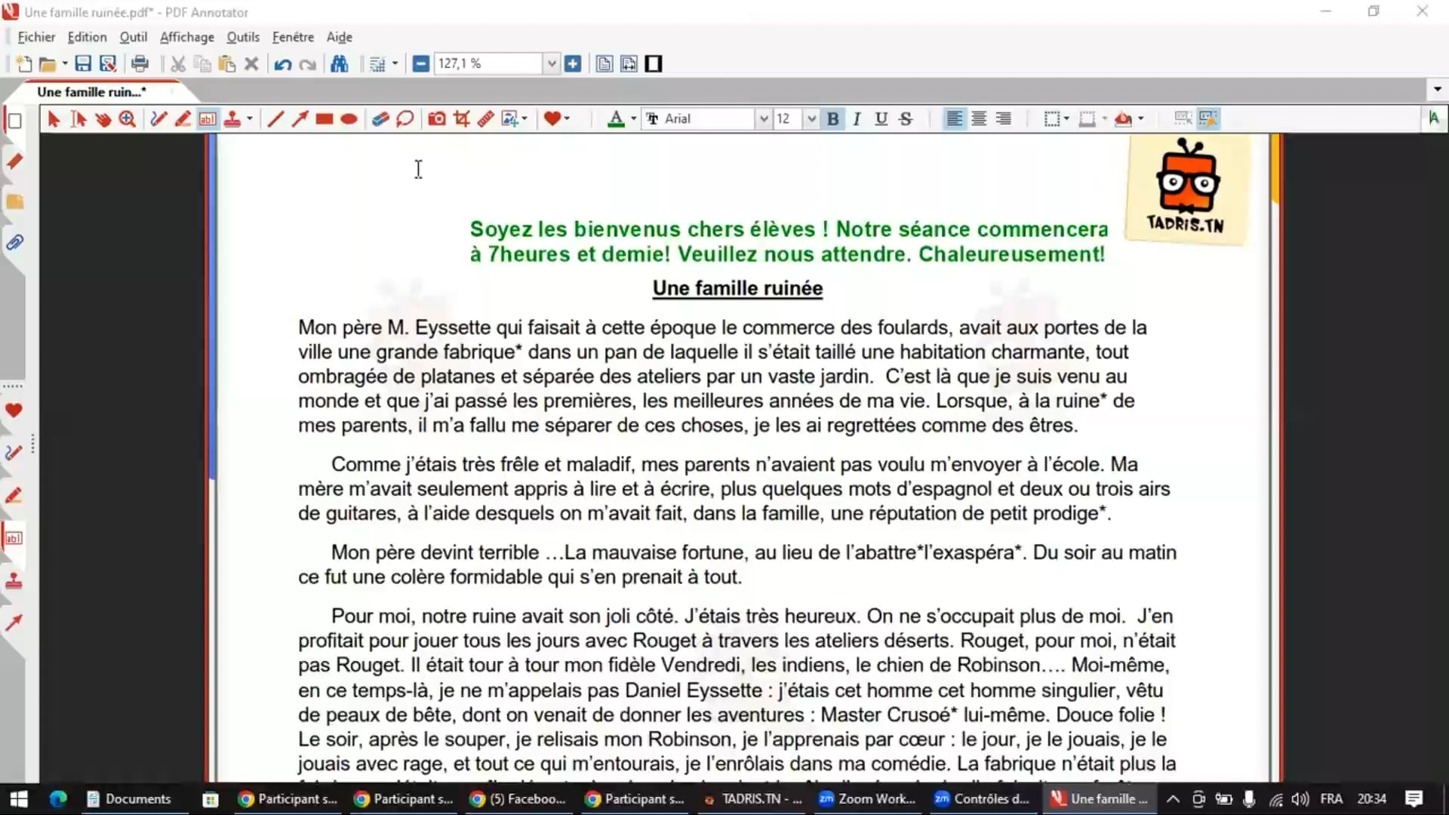Open the Find binoculars tool

pyautogui.click(x=340, y=64)
